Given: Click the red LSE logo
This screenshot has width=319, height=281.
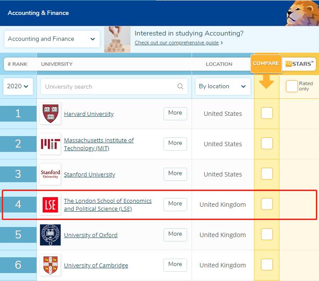Looking at the screenshot, I should (x=50, y=205).
